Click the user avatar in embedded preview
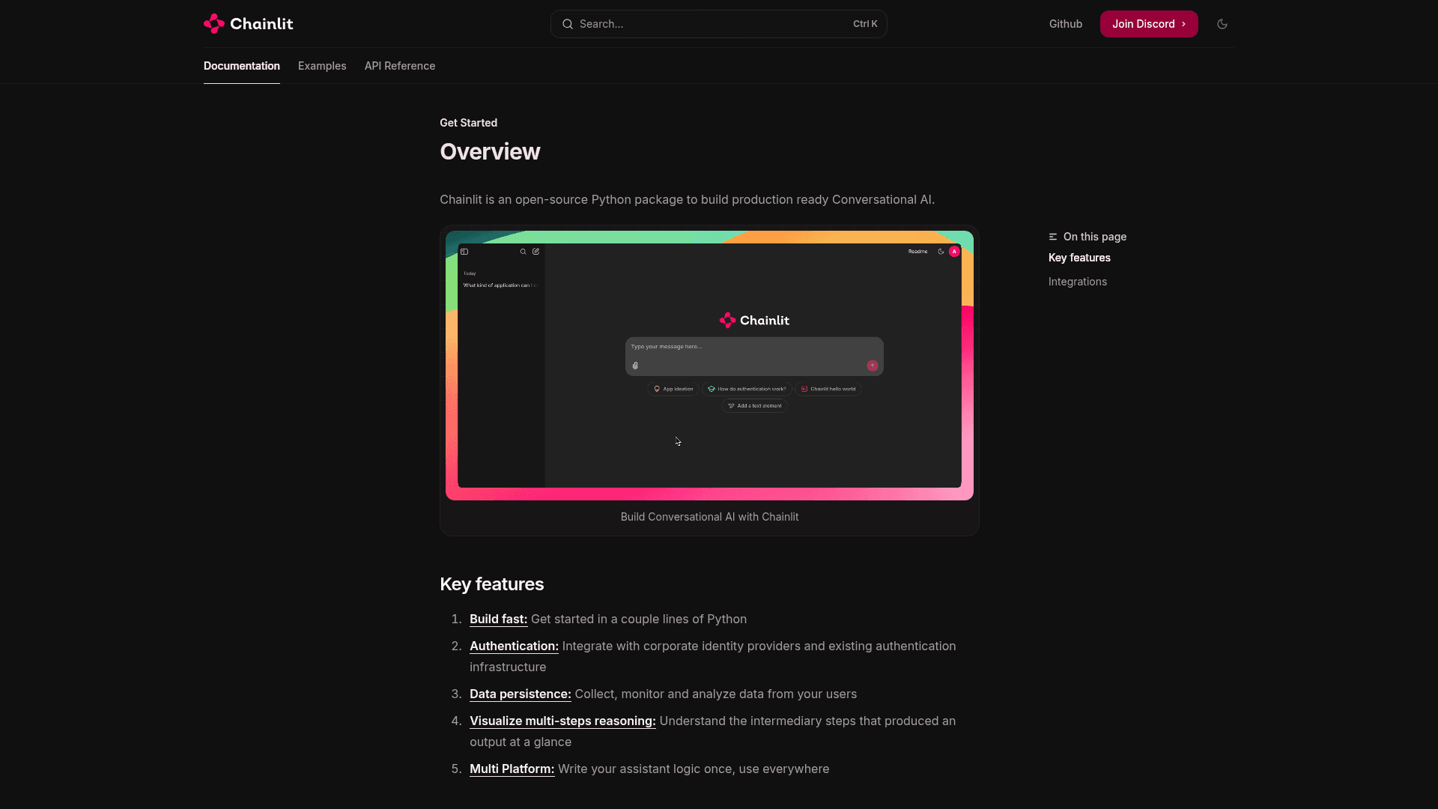 [x=954, y=252]
